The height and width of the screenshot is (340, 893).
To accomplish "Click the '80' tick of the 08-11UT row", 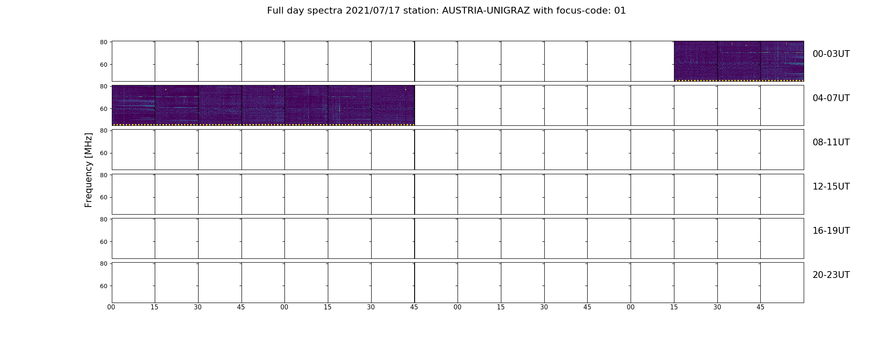I will pos(103,130).
